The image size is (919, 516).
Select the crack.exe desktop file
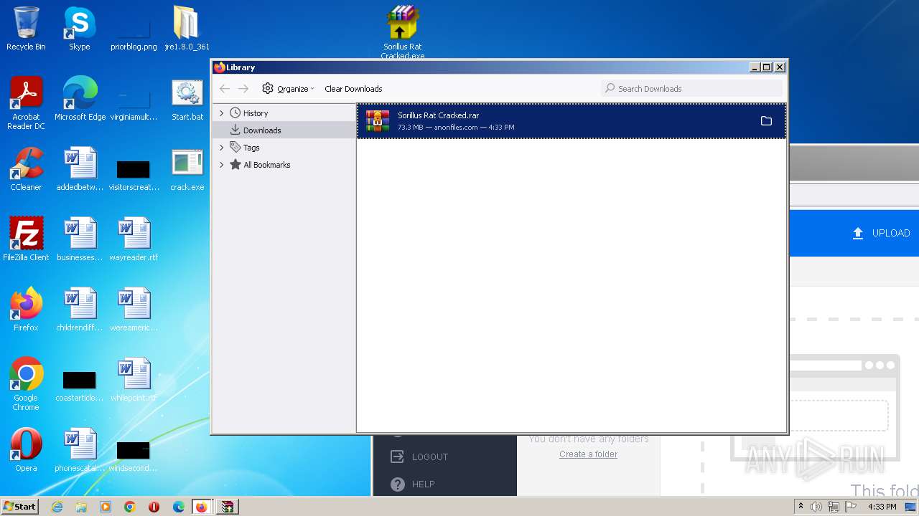point(187,169)
